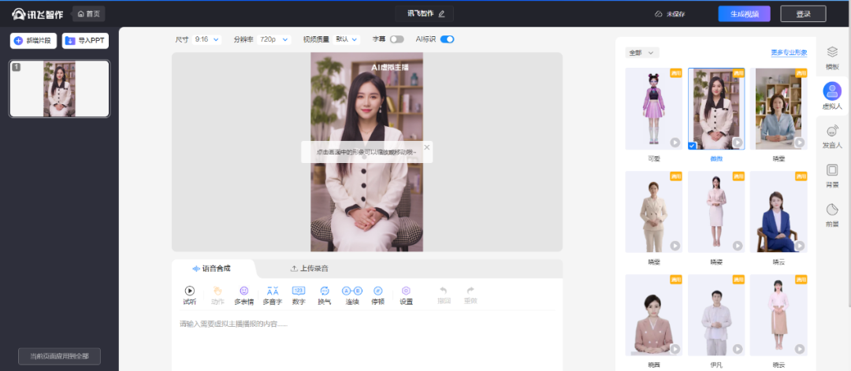The width and height of the screenshot is (851, 371).
Task: Click the 停顿 pause tool
Action: point(378,291)
